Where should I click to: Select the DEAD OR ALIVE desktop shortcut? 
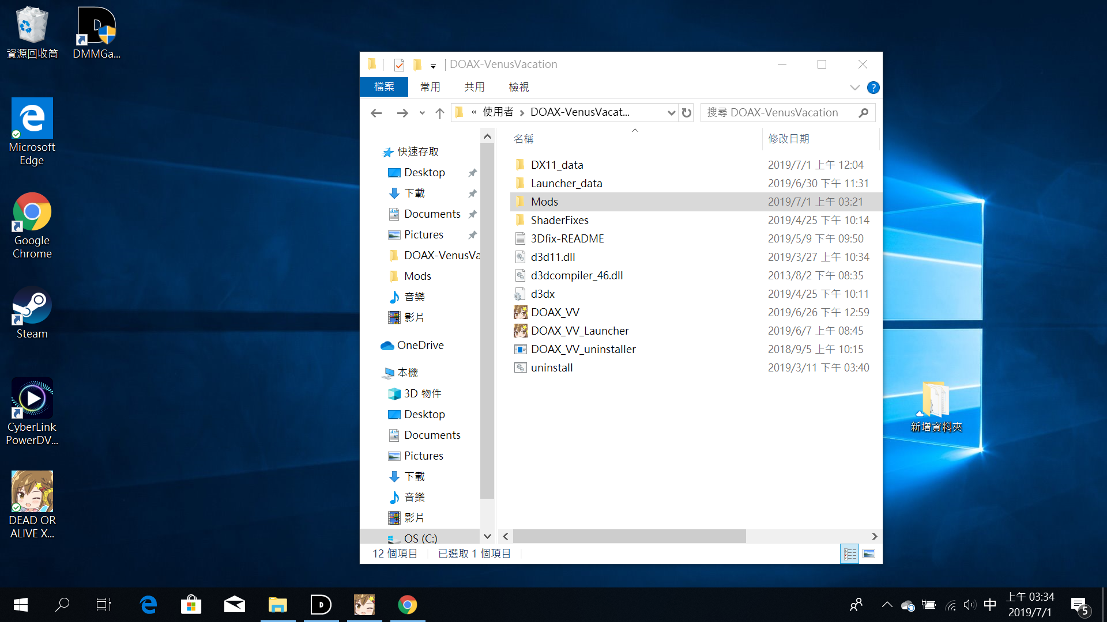(x=32, y=505)
